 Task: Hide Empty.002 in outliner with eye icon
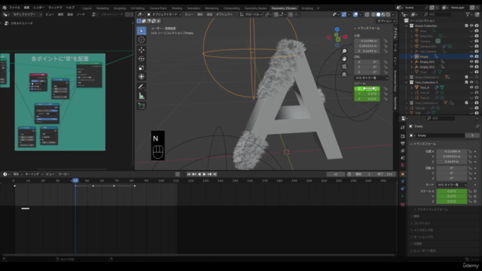(x=471, y=67)
